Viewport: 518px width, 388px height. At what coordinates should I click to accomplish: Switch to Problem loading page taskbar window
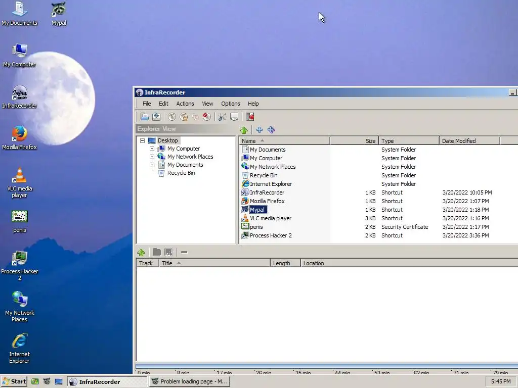pyautogui.click(x=190, y=381)
